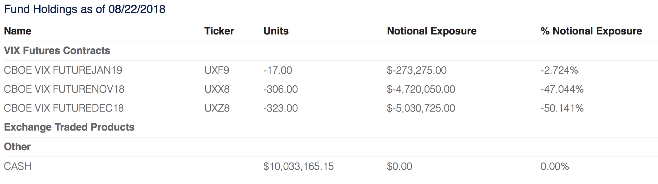658x184 pixels.
Task: Click the Name column header
Action: [18, 31]
